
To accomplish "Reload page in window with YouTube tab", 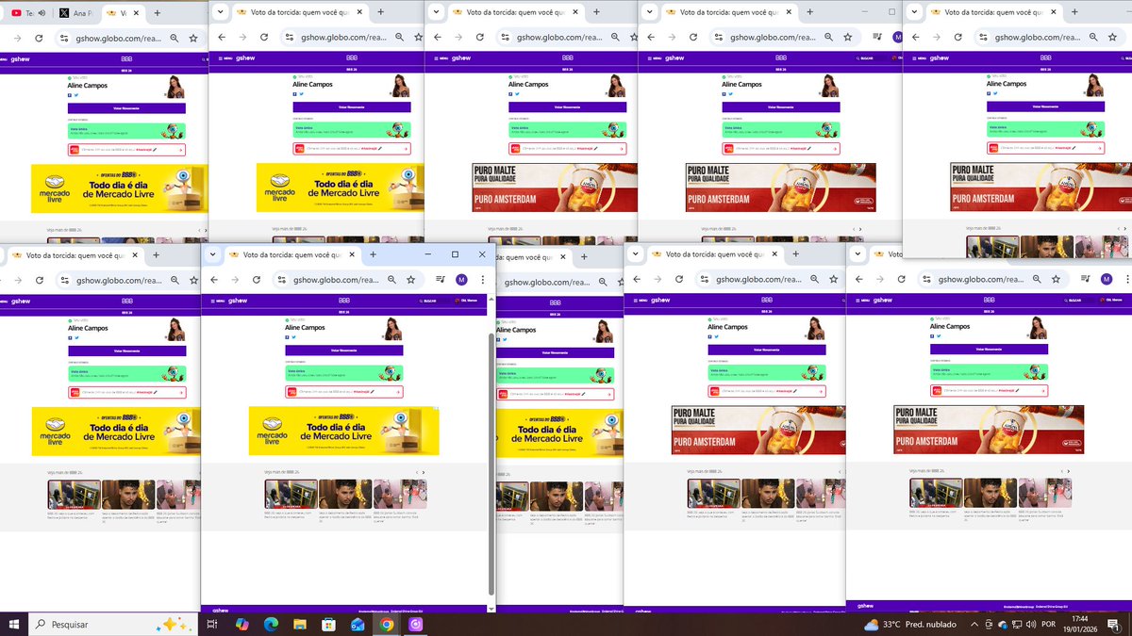I will point(39,38).
